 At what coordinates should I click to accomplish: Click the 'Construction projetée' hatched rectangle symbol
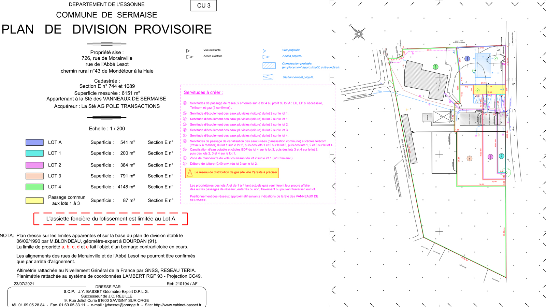269,65
